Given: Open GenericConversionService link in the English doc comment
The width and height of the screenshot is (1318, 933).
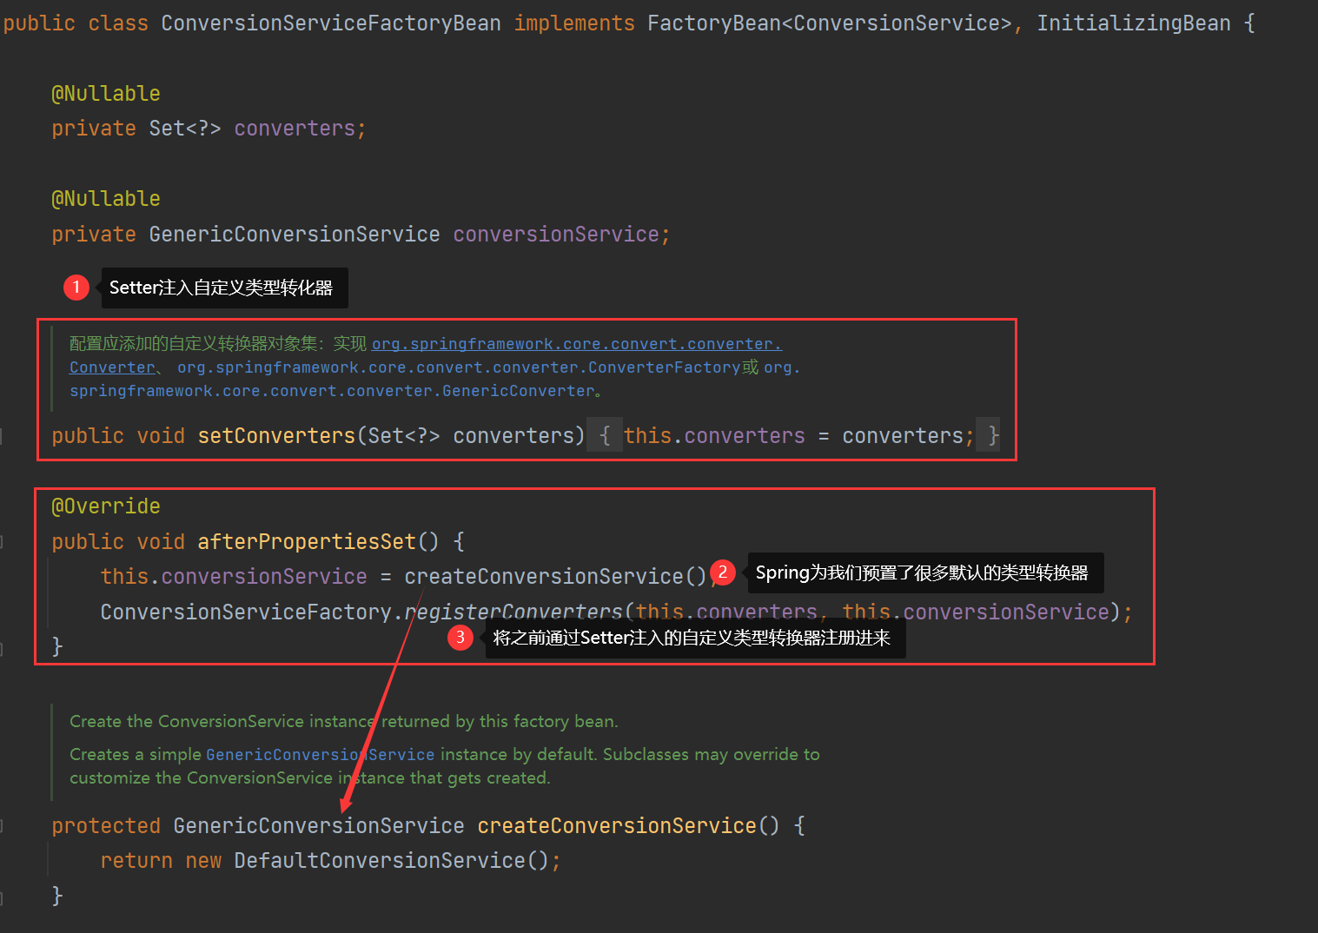Looking at the screenshot, I should pyautogui.click(x=320, y=754).
